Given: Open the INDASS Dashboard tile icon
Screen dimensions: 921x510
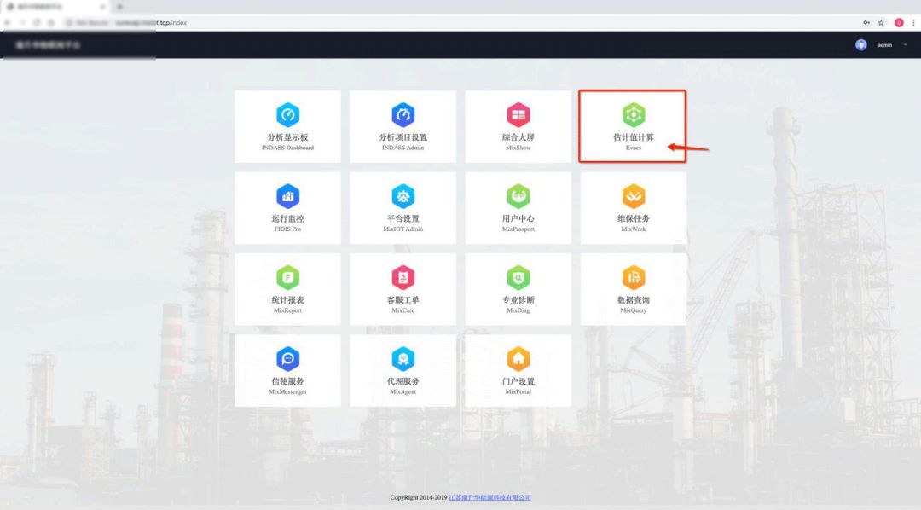Looking at the screenshot, I should point(287,115).
